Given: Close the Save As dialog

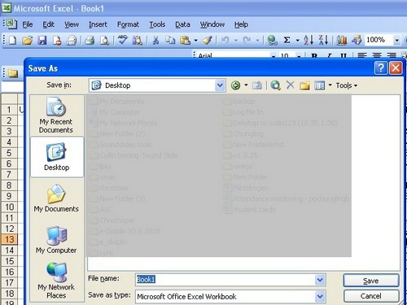Looking at the screenshot, I should (396, 68).
